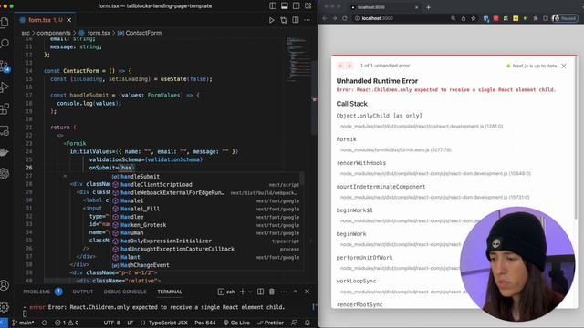Change LF end of line sequence
This screenshot has height=328, width=584.
click(130, 323)
